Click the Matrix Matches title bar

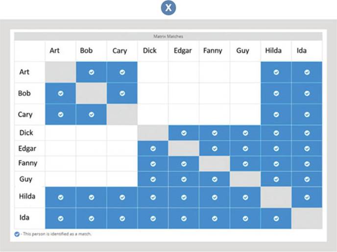coord(168,36)
